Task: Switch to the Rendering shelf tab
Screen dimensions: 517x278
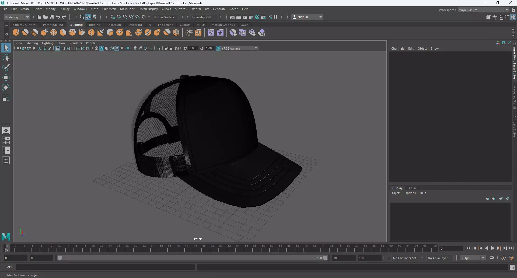Action: (134, 25)
